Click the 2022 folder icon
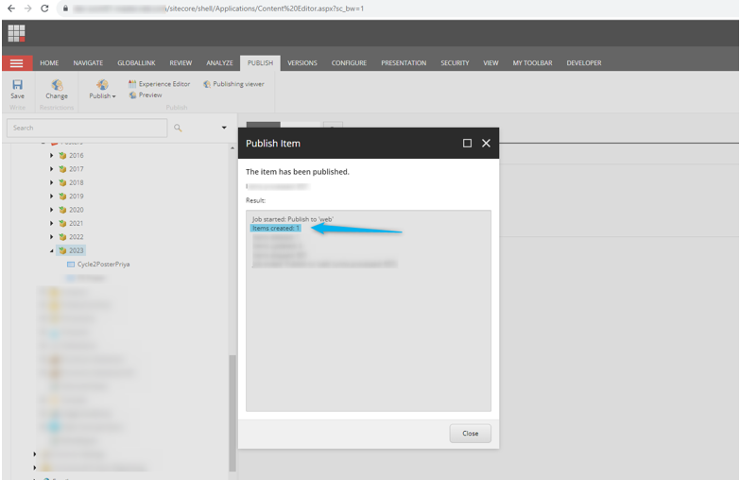The width and height of the screenshot is (740, 480). pyautogui.click(x=62, y=237)
